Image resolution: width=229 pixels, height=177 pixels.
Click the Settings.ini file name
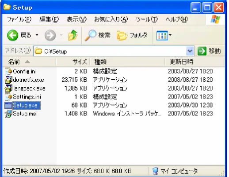pos(27,97)
